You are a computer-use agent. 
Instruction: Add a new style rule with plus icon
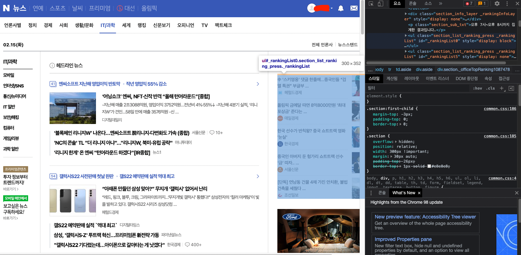(502, 88)
